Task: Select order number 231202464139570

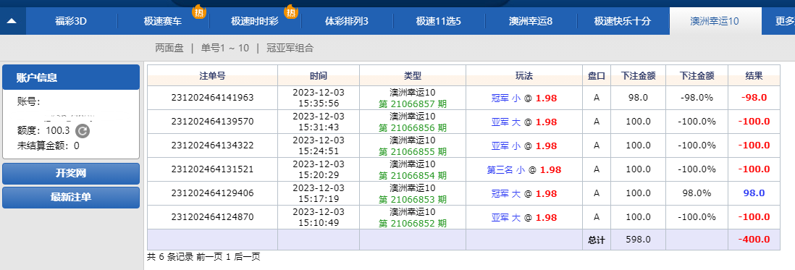Action: (212, 122)
